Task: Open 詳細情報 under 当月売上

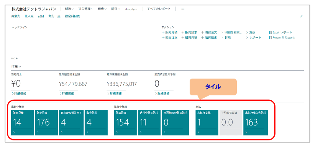Action: (x=19, y=93)
